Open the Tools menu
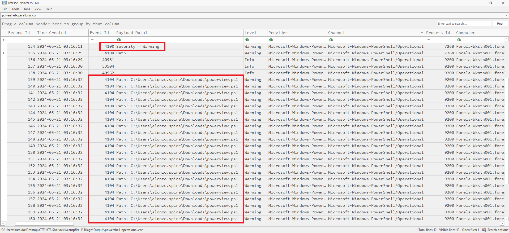509x233 pixels. click(15, 9)
